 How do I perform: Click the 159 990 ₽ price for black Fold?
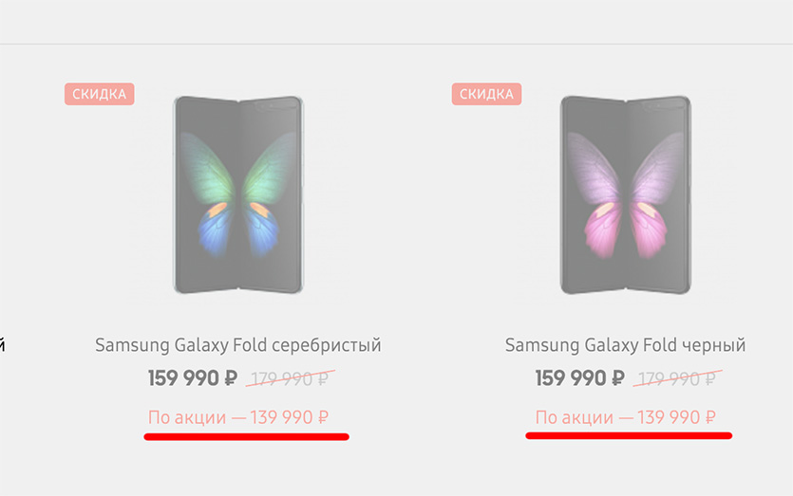(x=579, y=378)
